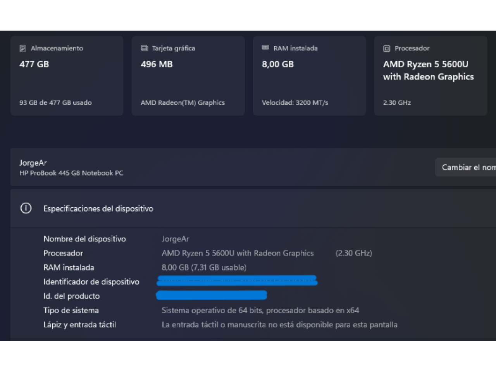Viewport: 496px width, 372px height.
Task: Click the redacted Id. del producto value
Action: (x=212, y=296)
